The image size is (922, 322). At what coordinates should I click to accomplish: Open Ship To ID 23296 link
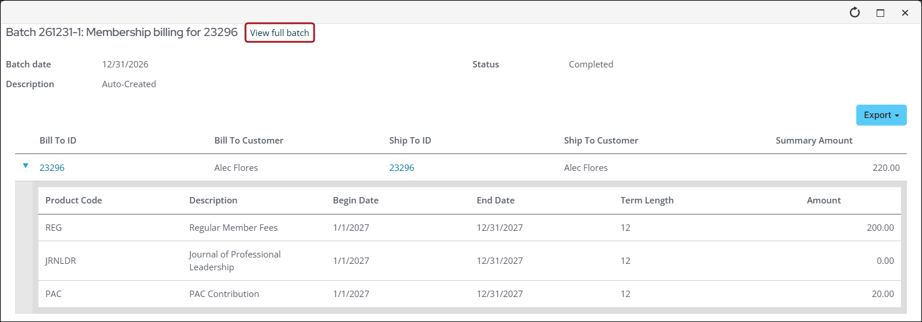click(x=401, y=168)
